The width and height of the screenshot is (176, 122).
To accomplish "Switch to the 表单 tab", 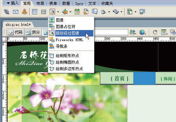I will (x=53, y=4).
